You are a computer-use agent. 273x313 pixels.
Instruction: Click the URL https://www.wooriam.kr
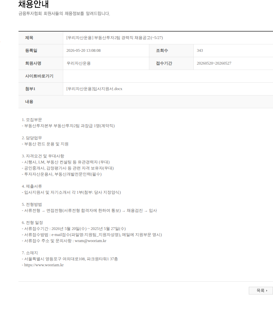tap(44, 265)
